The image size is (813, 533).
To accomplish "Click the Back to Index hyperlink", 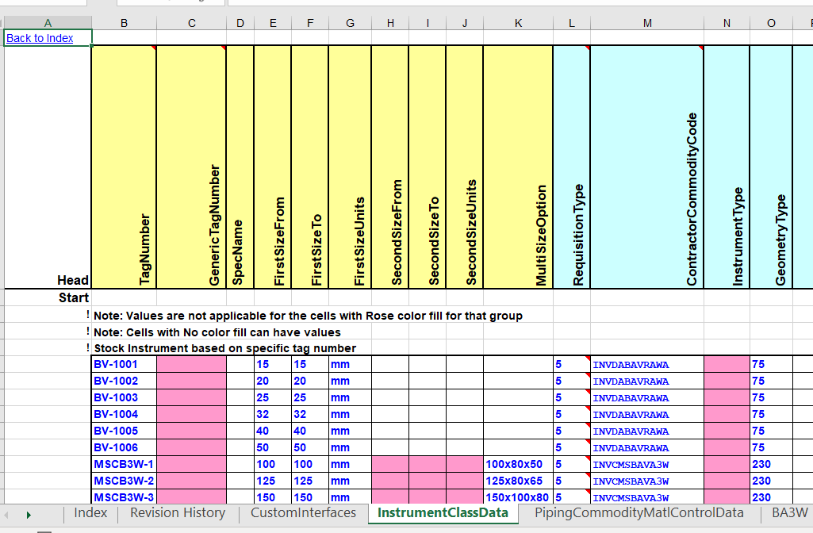I will 40,38.
